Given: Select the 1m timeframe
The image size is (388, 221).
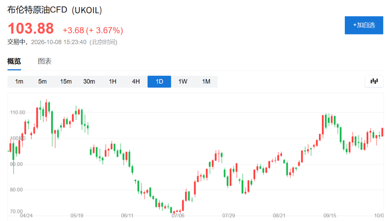Looking at the screenshot, I should [19, 82].
